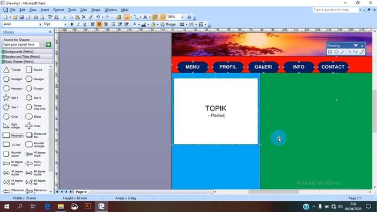The image size is (377, 212).
Task: Run shape search with green arrow button
Action: tap(48, 45)
